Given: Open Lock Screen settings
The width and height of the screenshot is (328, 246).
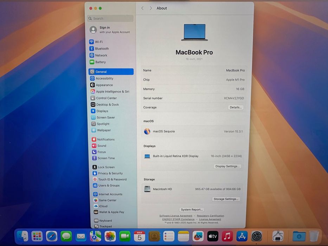Looking at the screenshot, I should click(x=104, y=167).
